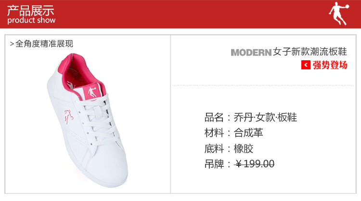This screenshot has width=361, height=201.
Task: Click the pink logo on the shoe tongue
Action: 91,92
